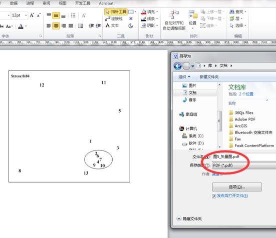
Task: Switch to the Review (审阅) tab
Action: 46,3
